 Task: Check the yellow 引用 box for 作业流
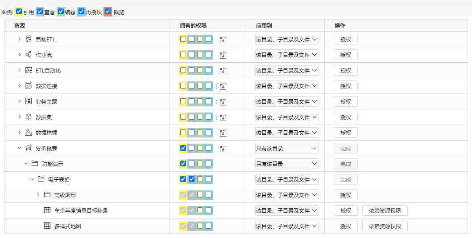183,55
